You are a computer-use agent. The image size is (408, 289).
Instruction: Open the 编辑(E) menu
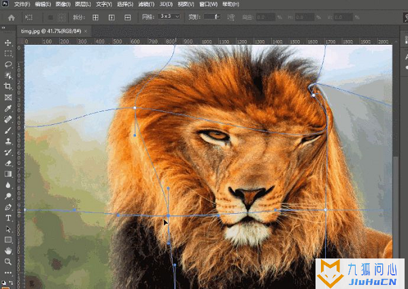[x=43, y=4]
